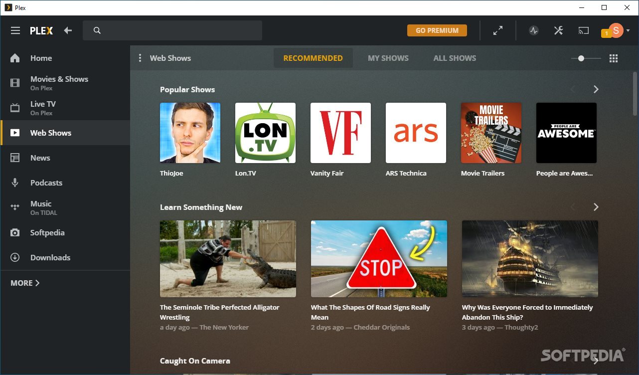Click '2 days ago — Cheddar Originals' text
Screen dimensions: 639x375
[360, 327]
